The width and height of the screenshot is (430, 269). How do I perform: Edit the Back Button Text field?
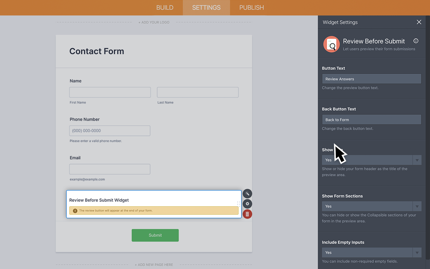371,119
